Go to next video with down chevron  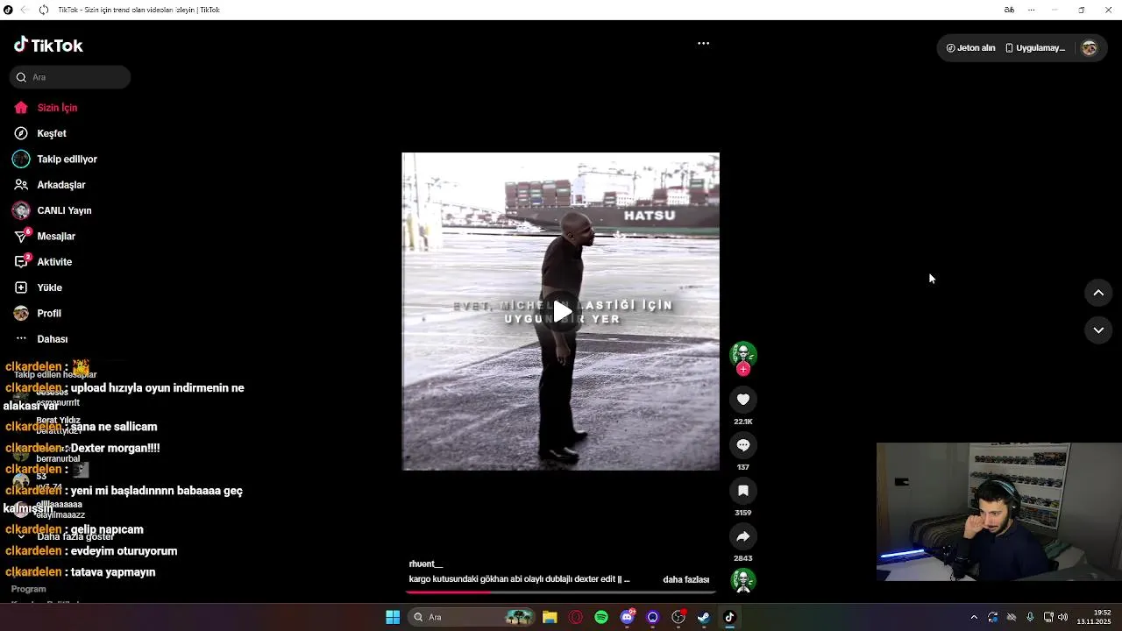point(1098,330)
